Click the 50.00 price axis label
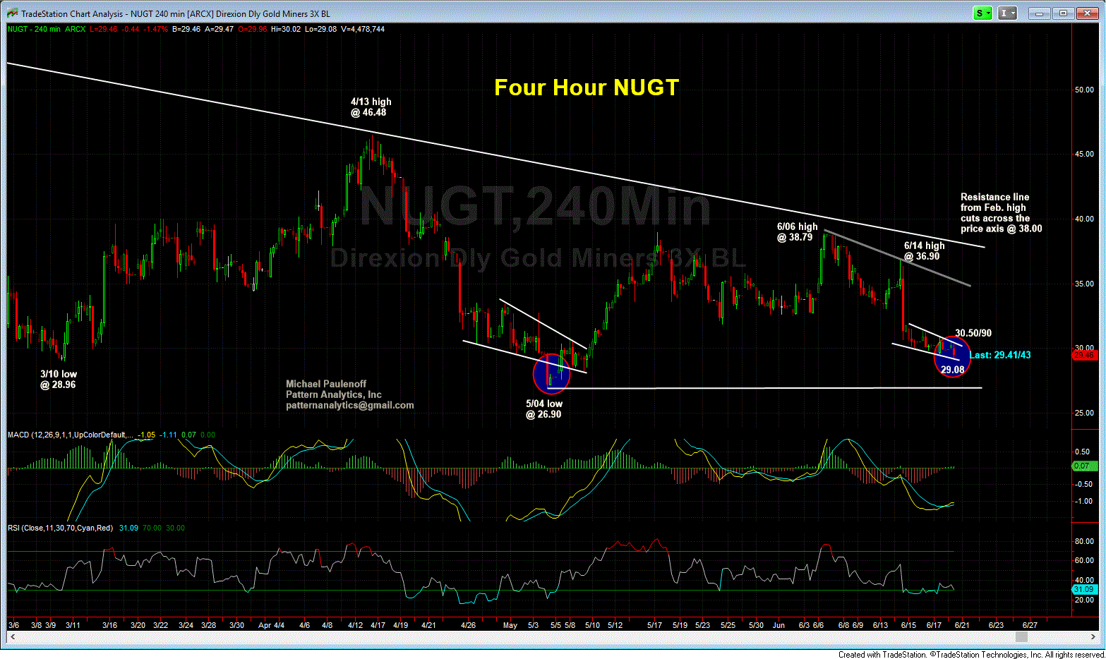 [1083, 90]
